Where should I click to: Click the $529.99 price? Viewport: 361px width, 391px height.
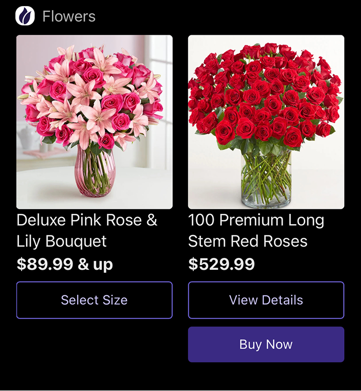221,264
